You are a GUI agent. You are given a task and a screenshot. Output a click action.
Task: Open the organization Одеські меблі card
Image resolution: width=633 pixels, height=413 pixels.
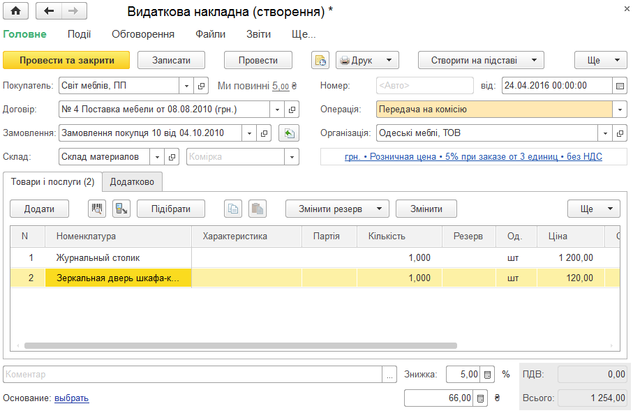point(620,133)
